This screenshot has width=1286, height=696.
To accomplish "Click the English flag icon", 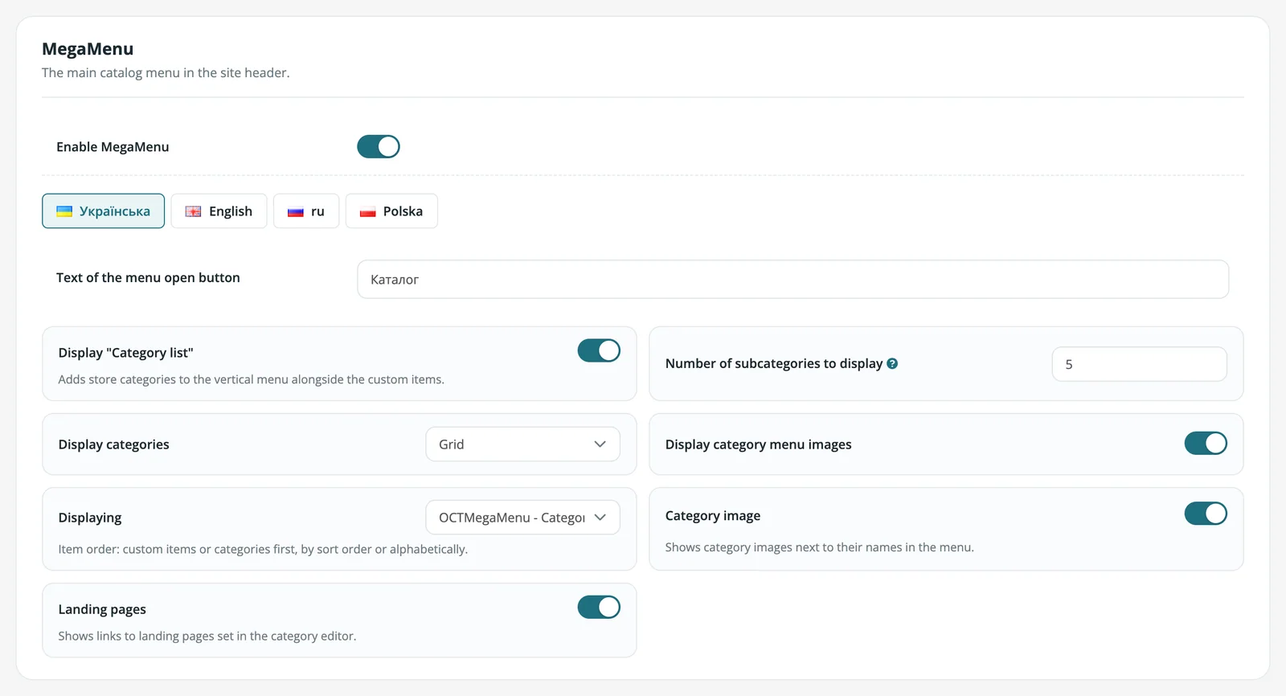I will tap(193, 211).
